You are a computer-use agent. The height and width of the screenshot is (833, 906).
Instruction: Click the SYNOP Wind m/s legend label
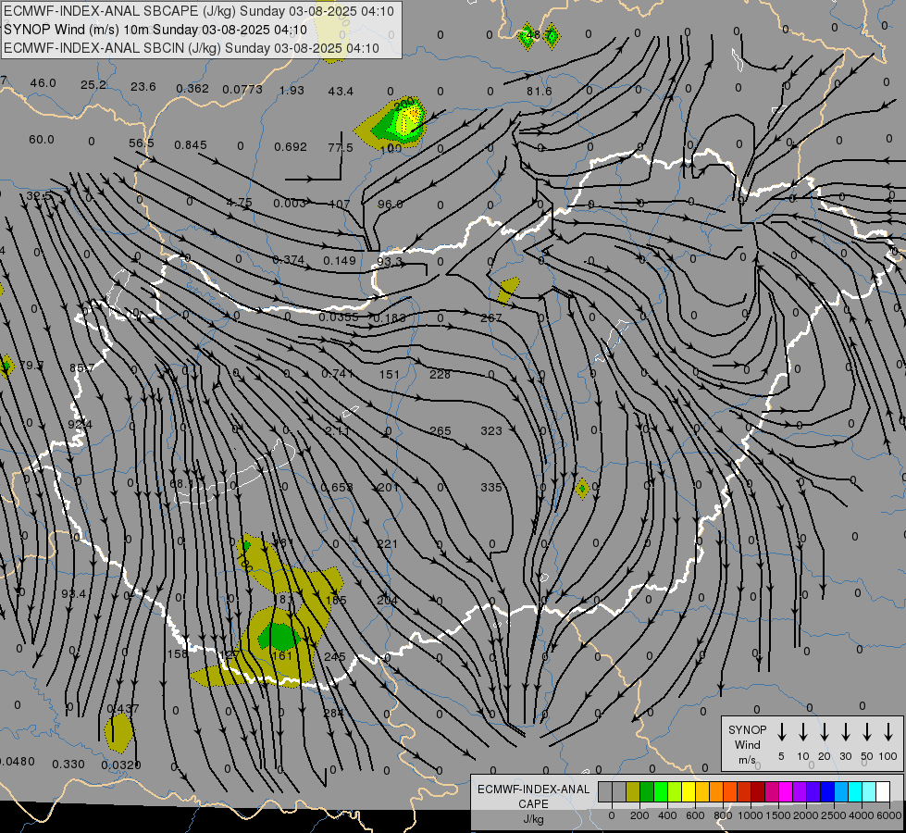coord(747,744)
